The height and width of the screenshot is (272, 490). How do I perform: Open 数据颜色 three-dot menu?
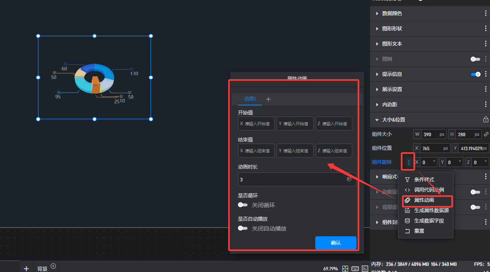coord(485,14)
